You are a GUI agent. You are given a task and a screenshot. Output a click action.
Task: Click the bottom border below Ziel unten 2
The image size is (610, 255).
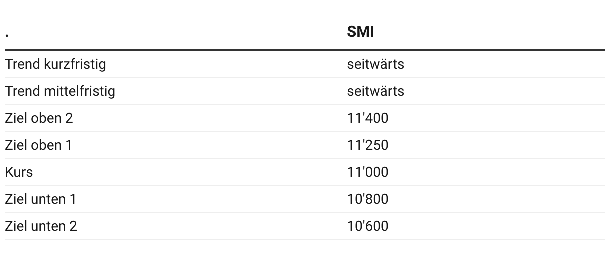[x=305, y=239]
